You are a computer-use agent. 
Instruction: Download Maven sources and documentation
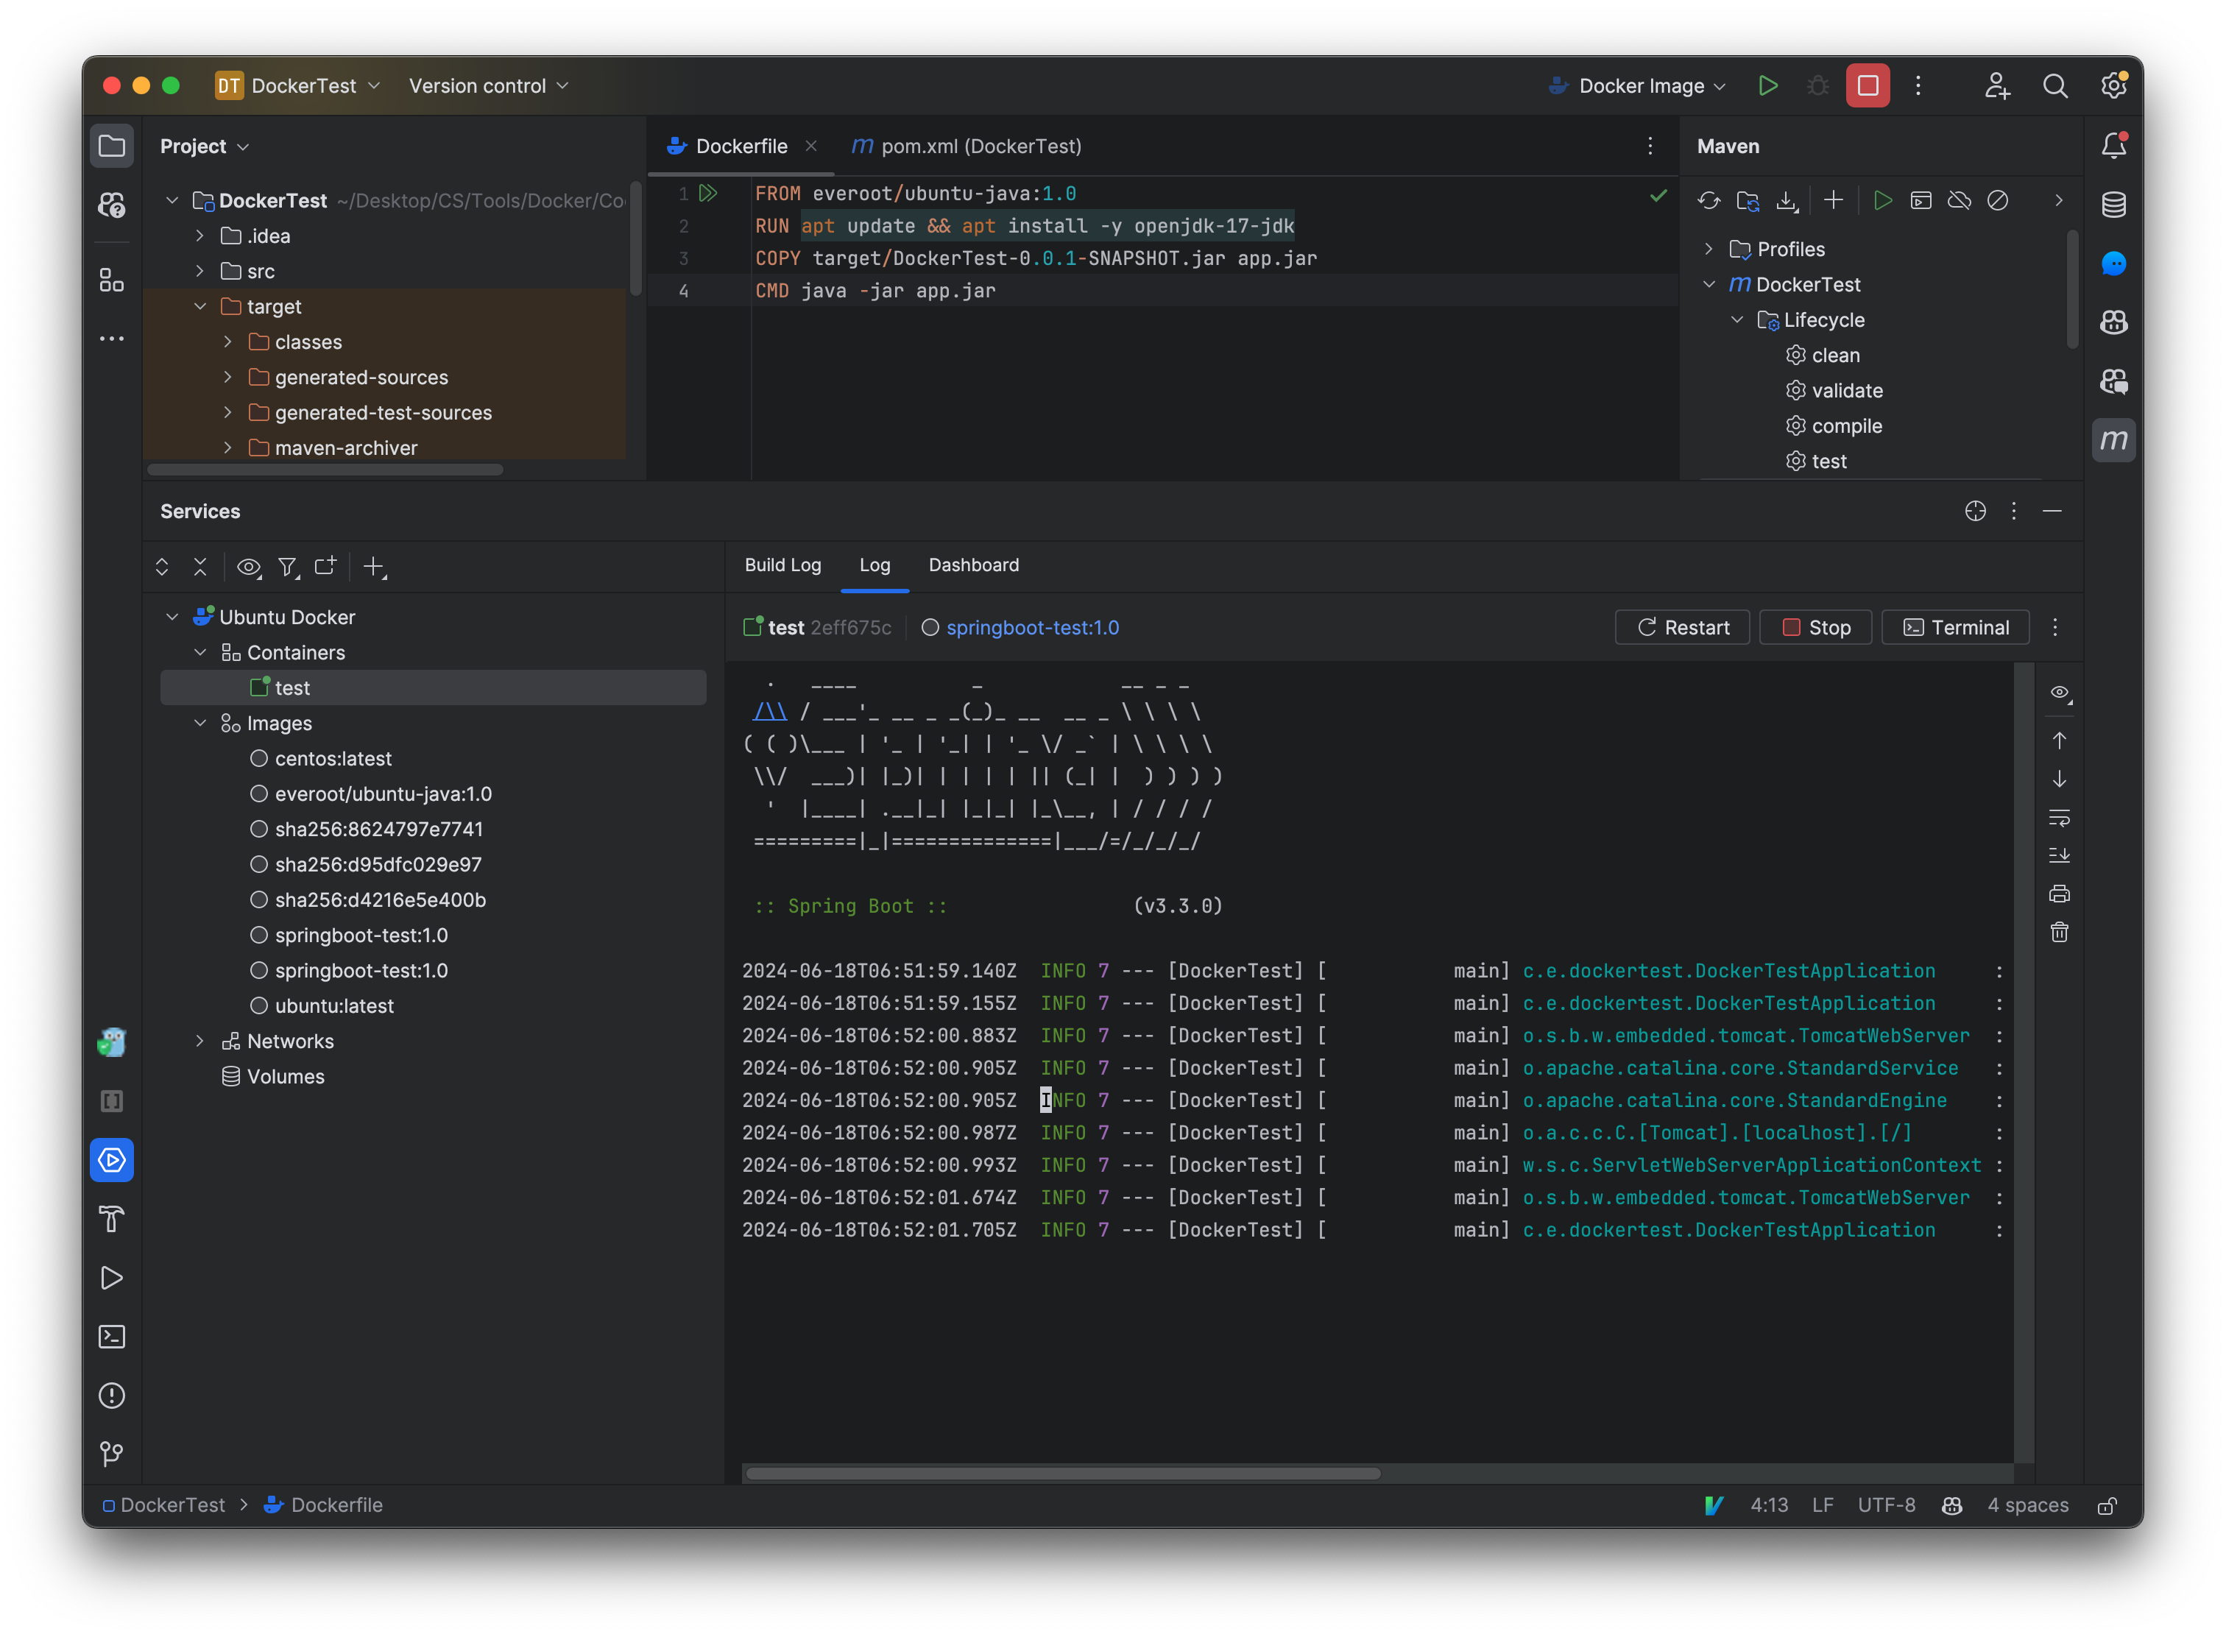point(1786,201)
